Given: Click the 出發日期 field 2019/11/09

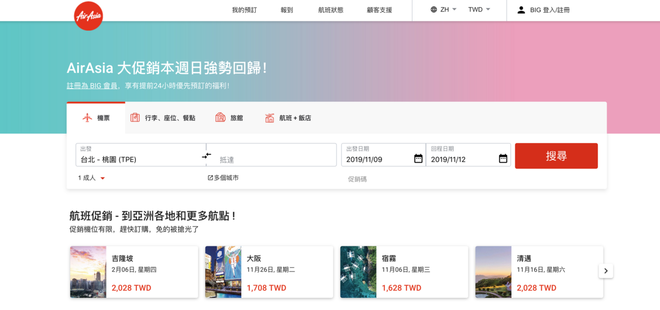Looking at the screenshot, I should [383, 155].
